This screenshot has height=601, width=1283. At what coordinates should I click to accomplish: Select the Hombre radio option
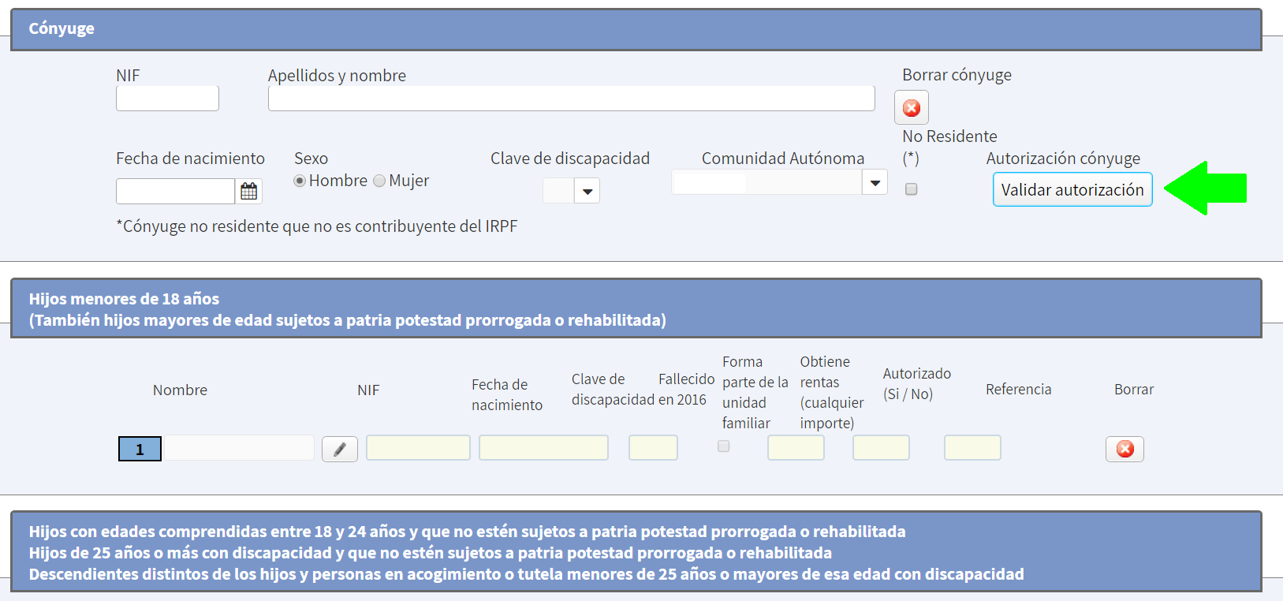pyautogui.click(x=300, y=181)
